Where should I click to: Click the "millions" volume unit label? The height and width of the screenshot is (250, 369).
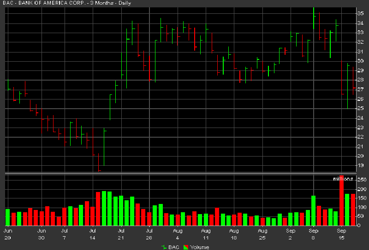pos(343,179)
